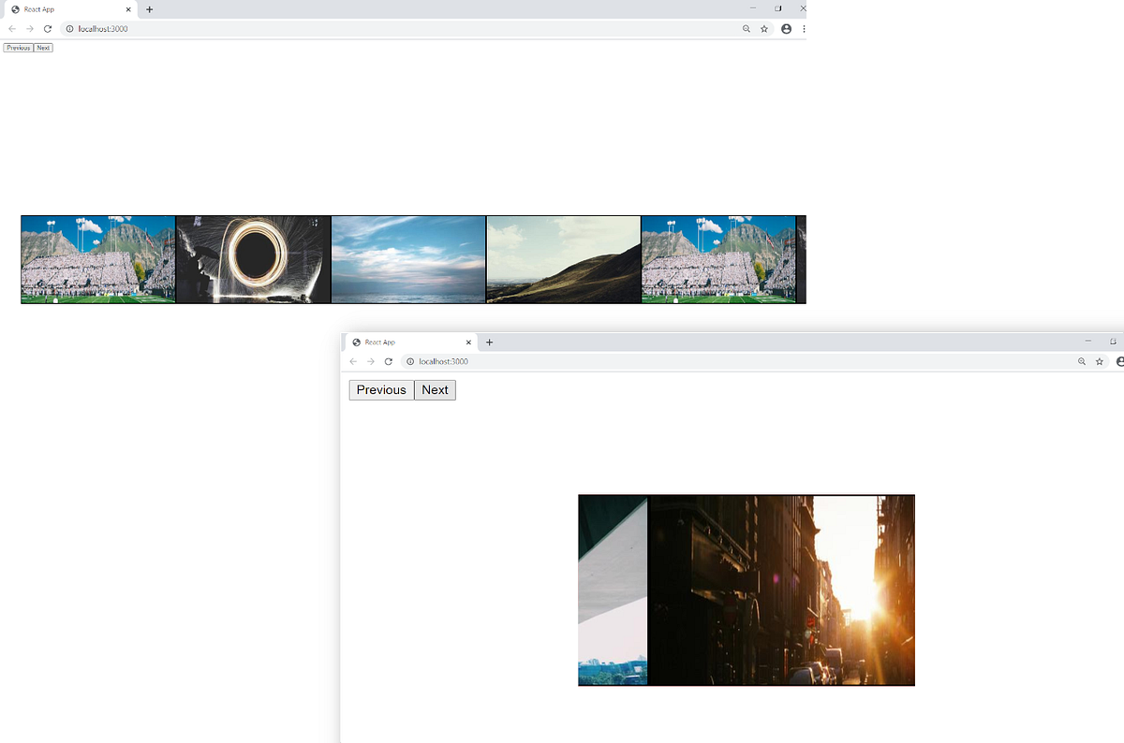Open the profile avatar icon in top window
The height and width of the screenshot is (743, 1124).
click(786, 28)
